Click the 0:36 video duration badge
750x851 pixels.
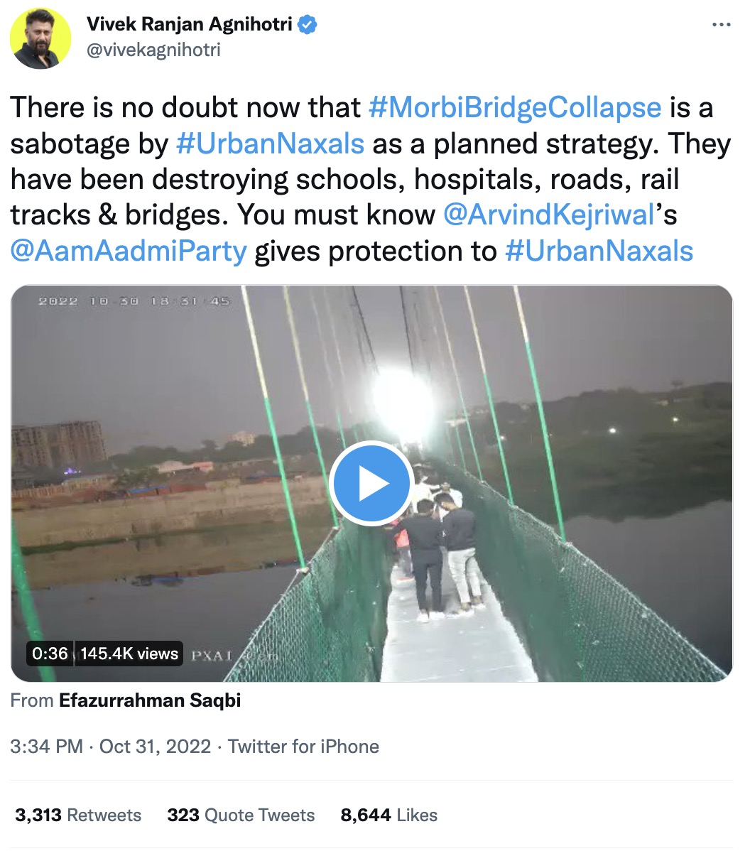click(x=50, y=654)
